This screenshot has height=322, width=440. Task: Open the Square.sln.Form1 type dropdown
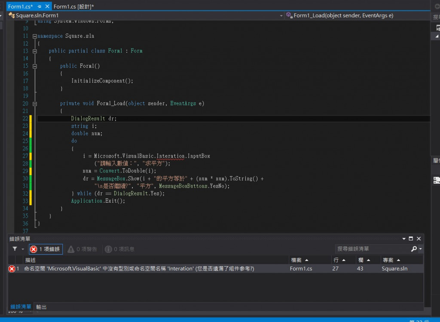click(x=146, y=15)
